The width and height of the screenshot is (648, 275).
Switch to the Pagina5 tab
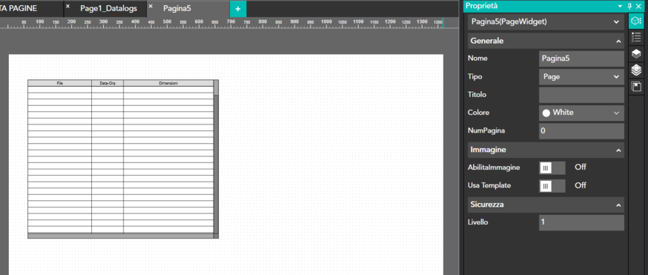[x=177, y=8]
